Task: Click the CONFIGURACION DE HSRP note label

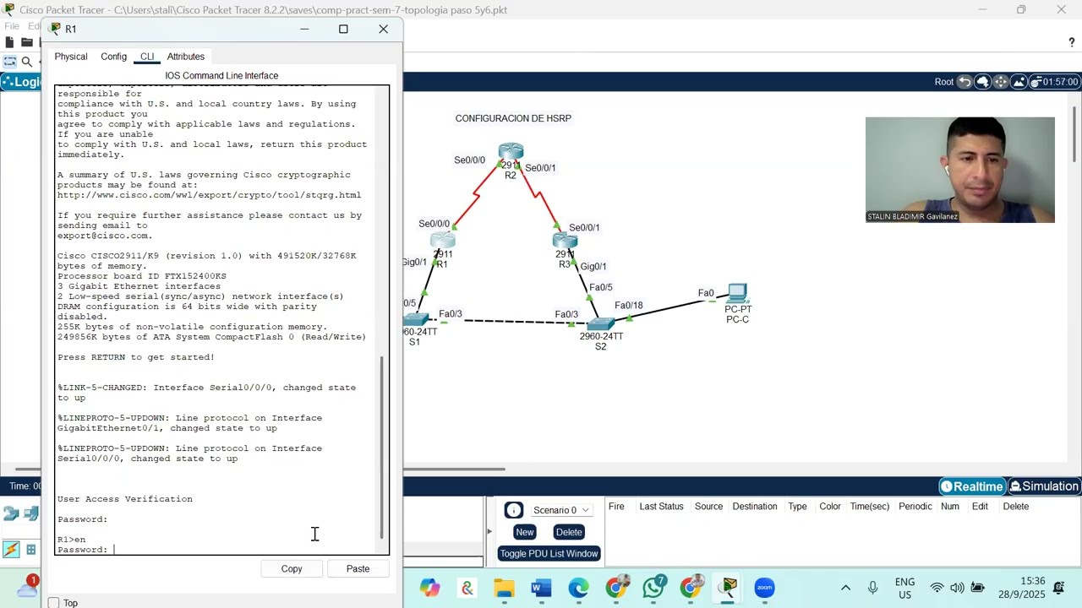Action: tap(513, 118)
